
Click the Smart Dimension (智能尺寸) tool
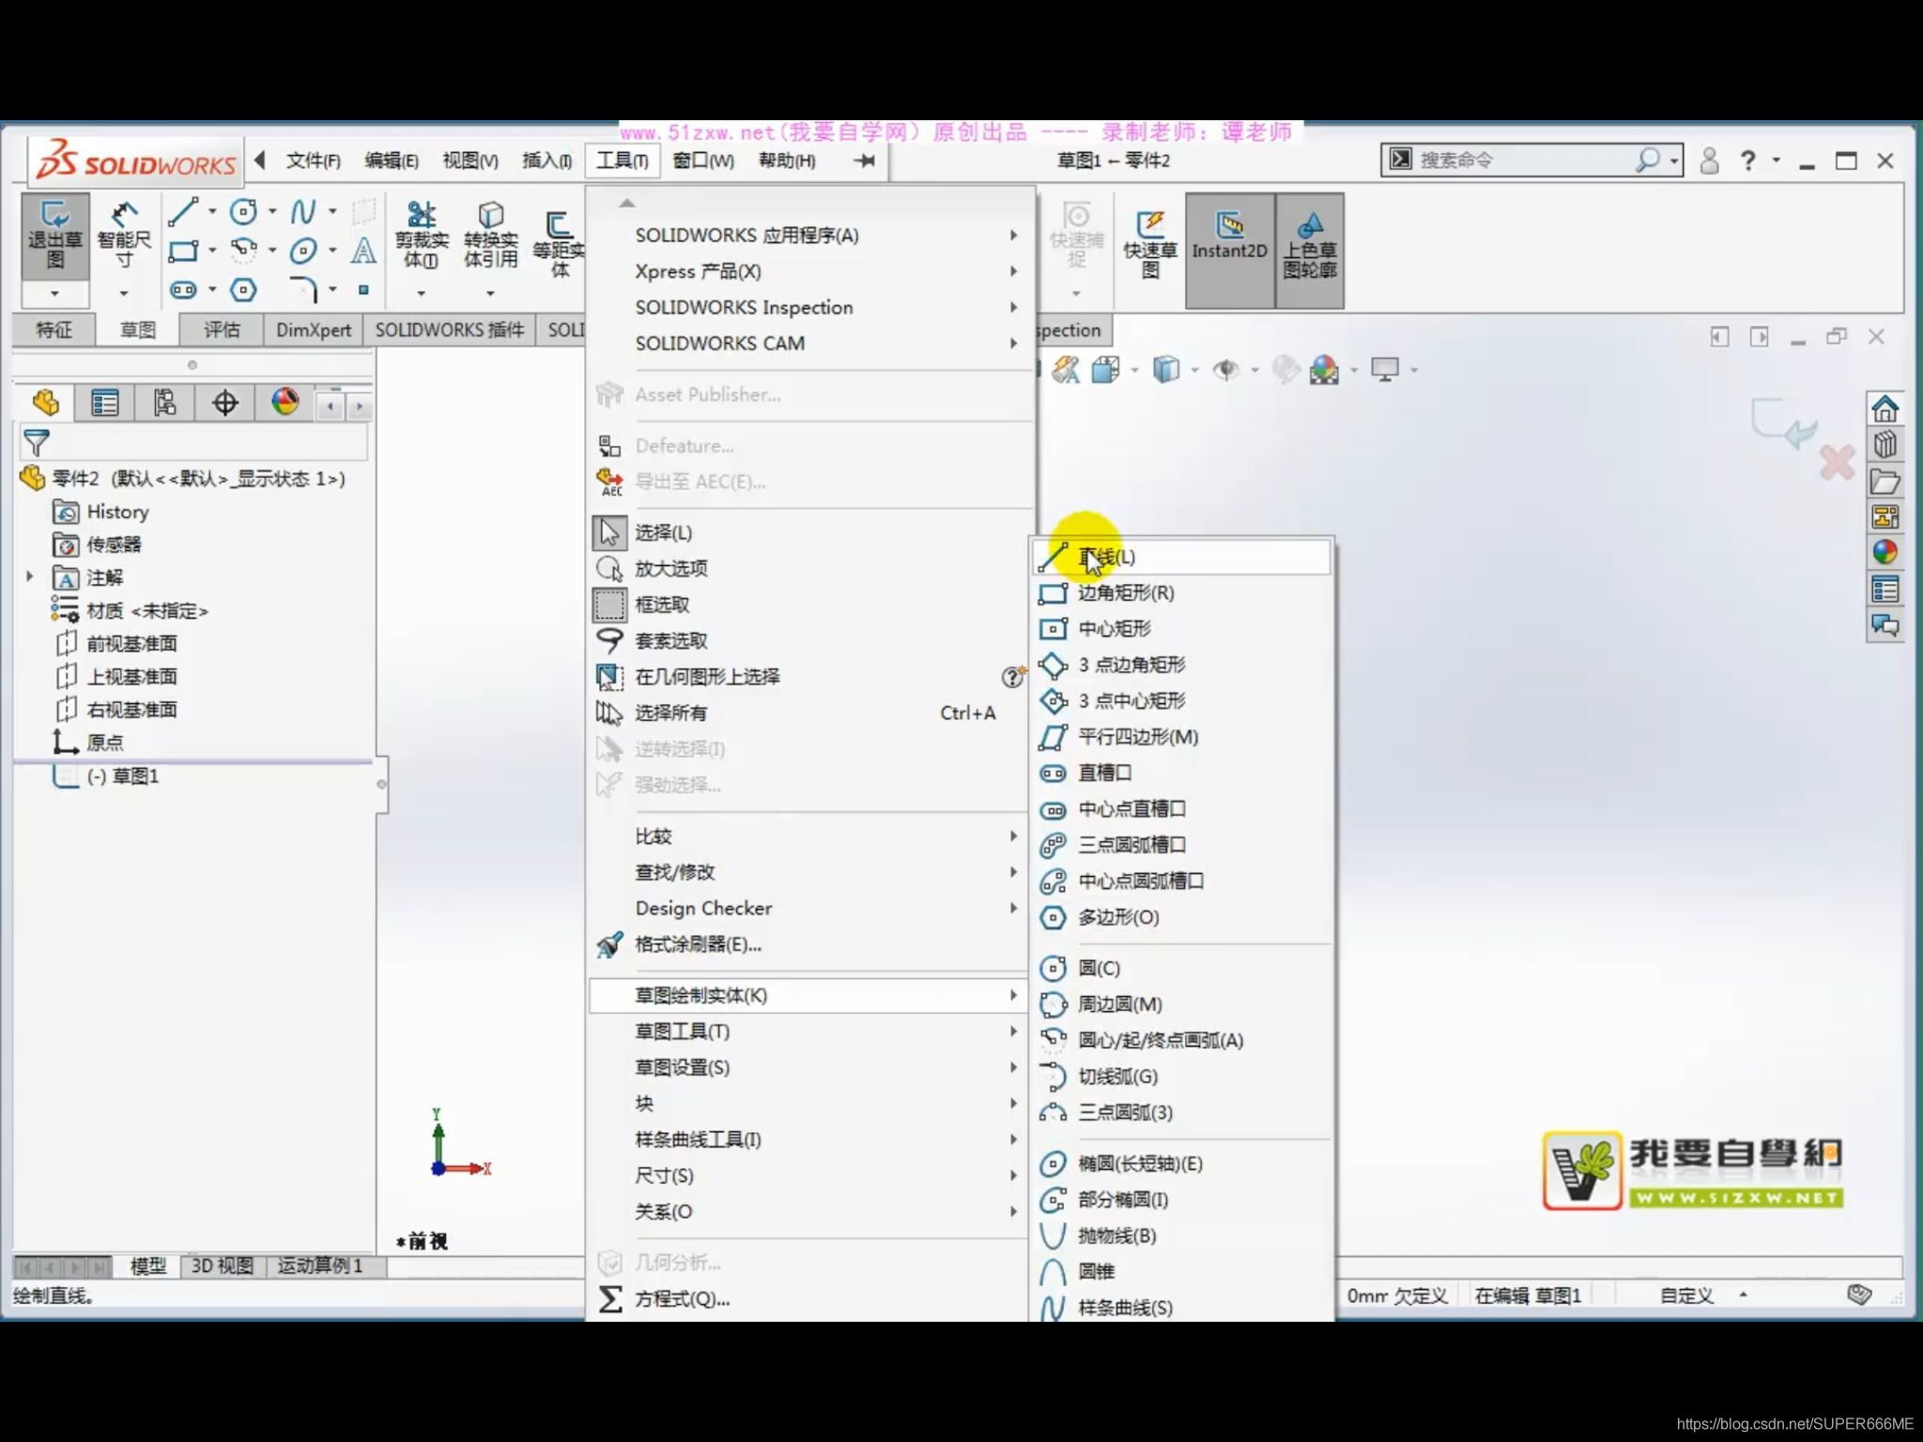(x=124, y=235)
